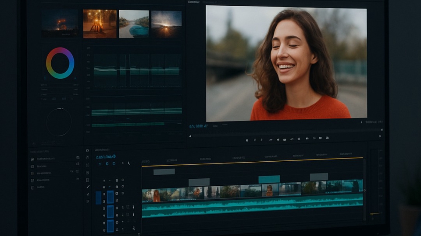Click the yellow work area bar above the timeline

pos(253,162)
